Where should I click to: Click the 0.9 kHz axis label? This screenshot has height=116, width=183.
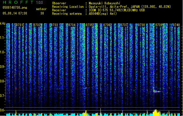pyautogui.click(x=3, y=67)
